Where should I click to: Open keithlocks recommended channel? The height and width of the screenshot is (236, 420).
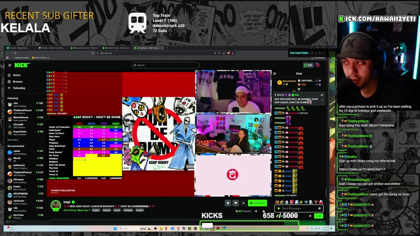coord(26,167)
